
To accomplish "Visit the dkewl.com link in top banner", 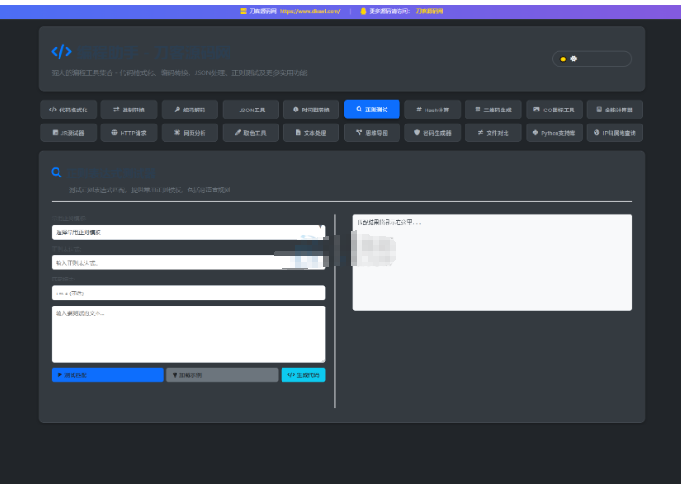I will coord(309,11).
